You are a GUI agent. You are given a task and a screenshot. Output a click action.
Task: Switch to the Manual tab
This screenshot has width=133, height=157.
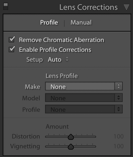coord(81,22)
